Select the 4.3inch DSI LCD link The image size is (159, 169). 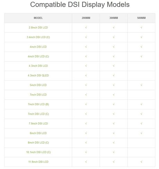(38, 66)
